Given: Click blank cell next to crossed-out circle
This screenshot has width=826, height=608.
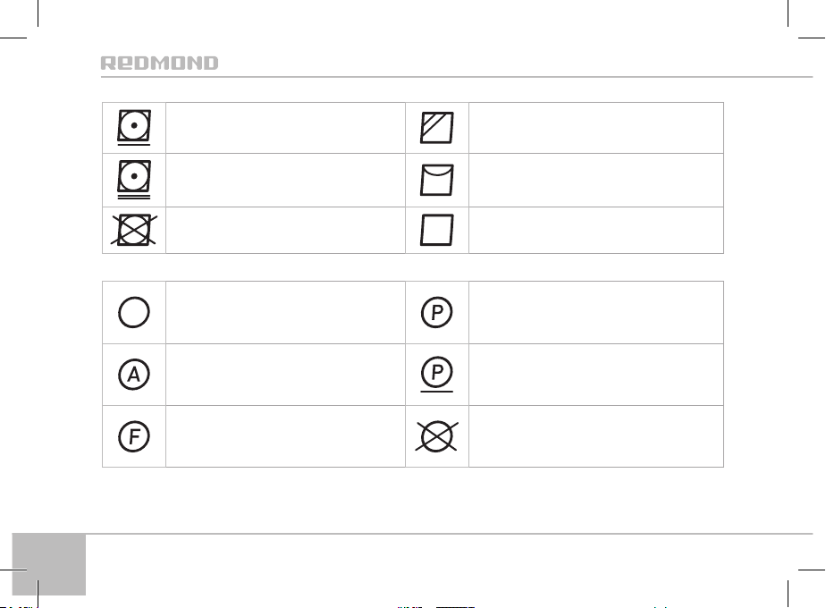Looking at the screenshot, I should (x=596, y=436).
